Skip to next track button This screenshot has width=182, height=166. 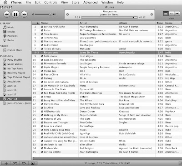click(x=24, y=15)
